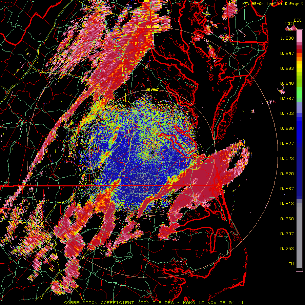The height and width of the screenshot is (305, 305).
Task: Click the 1.000 legend value
Action: (x=287, y=38)
